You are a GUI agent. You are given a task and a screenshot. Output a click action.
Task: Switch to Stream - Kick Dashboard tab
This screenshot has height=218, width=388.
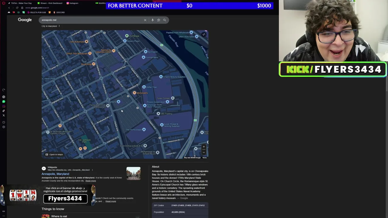50,3
